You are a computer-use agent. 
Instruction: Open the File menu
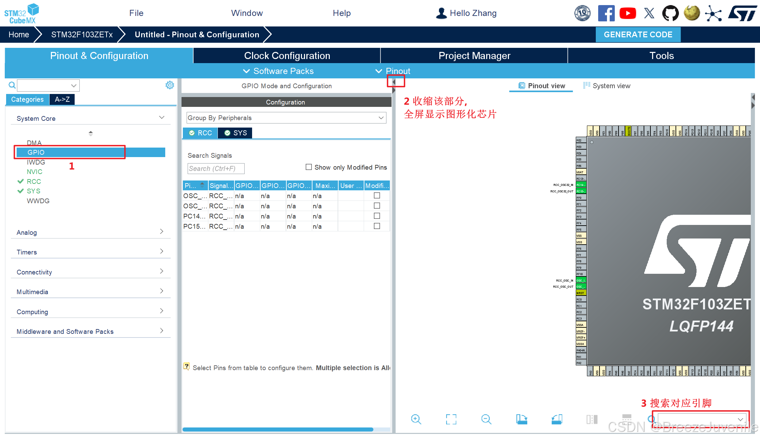136,13
